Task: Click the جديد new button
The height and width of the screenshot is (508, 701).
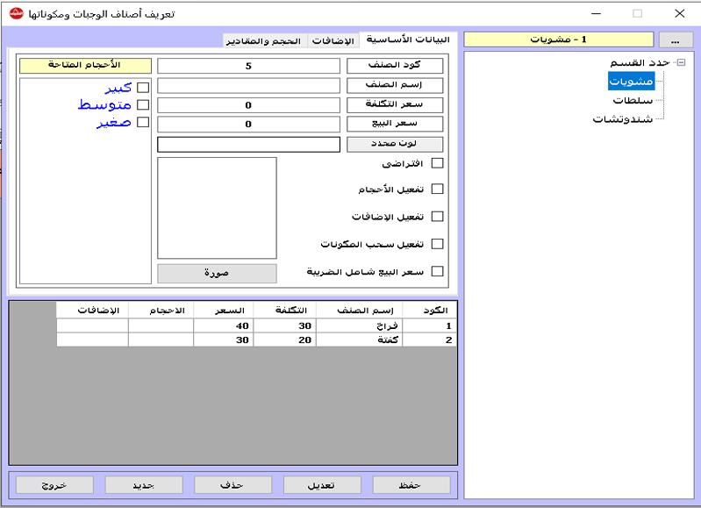Action: (x=144, y=485)
